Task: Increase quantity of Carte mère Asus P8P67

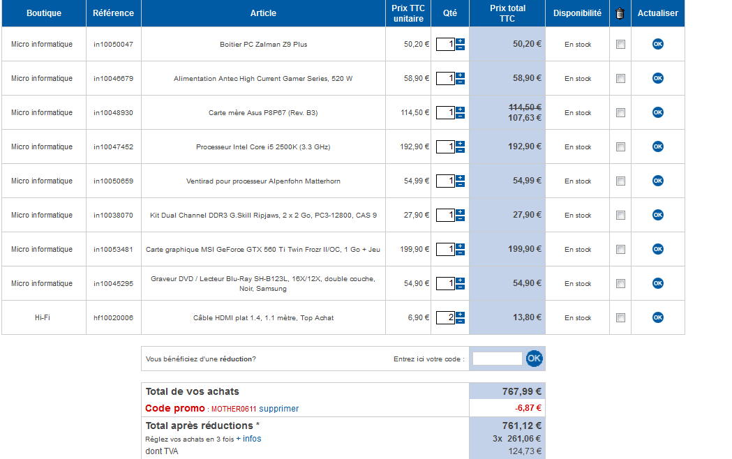Action: 460,109
